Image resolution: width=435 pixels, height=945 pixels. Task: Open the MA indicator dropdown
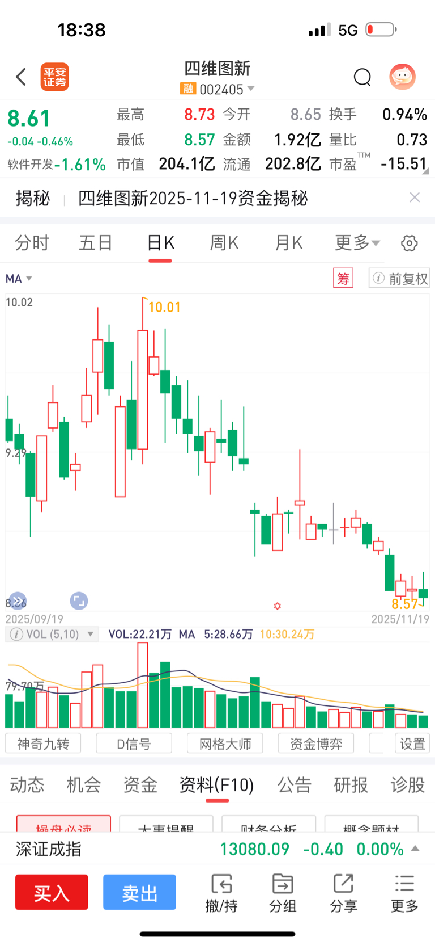tap(19, 279)
